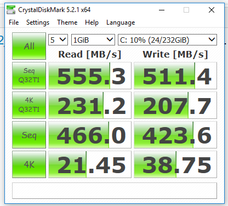Open the File menu
This screenshot has height=206, width=228.
14,22
